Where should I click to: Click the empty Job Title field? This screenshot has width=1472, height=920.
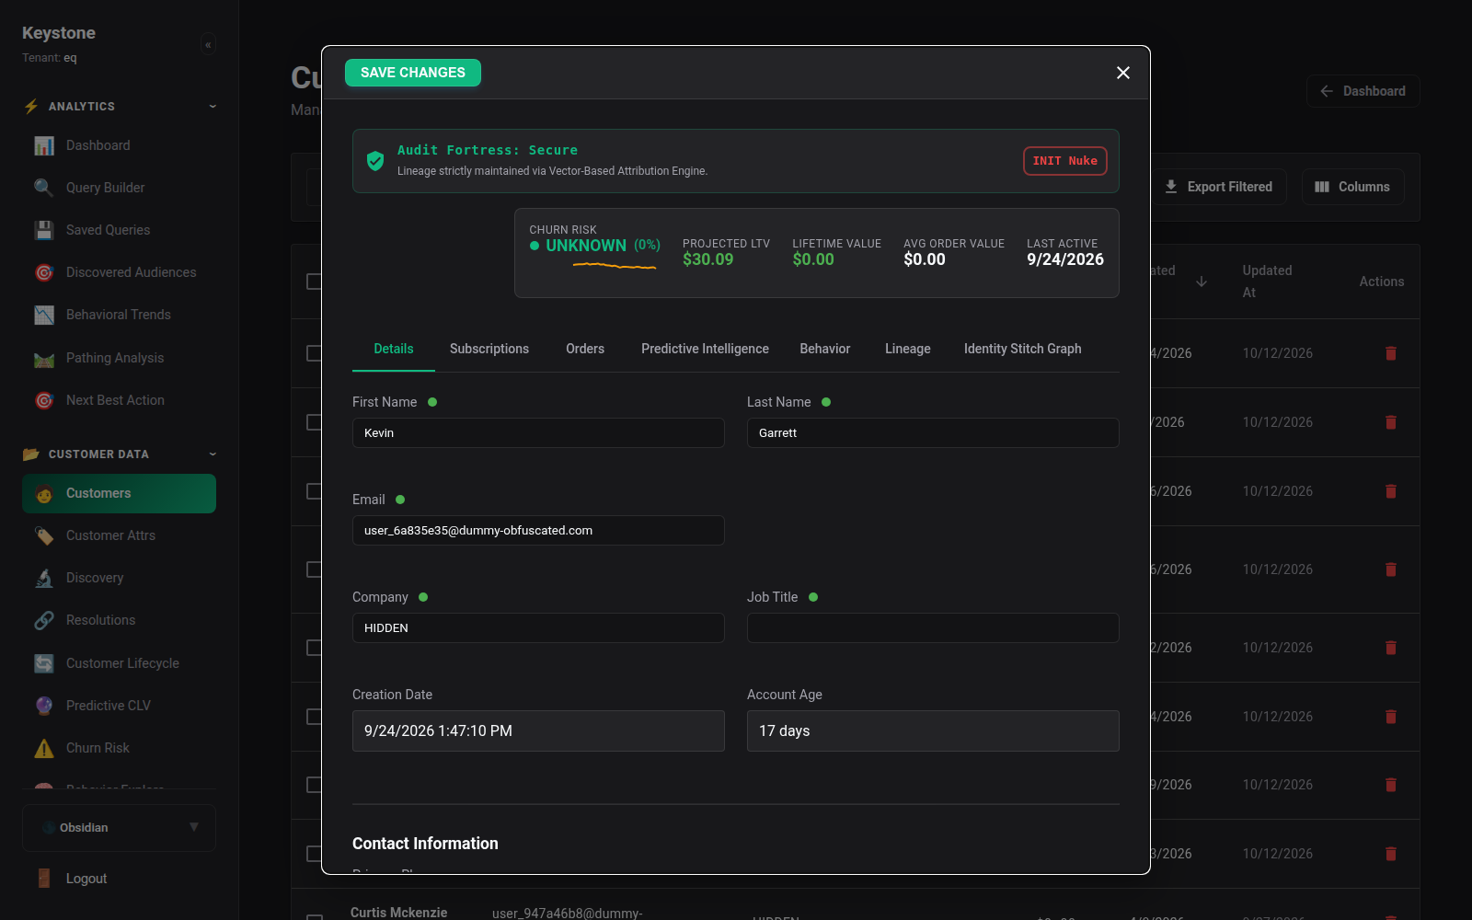(x=933, y=628)
